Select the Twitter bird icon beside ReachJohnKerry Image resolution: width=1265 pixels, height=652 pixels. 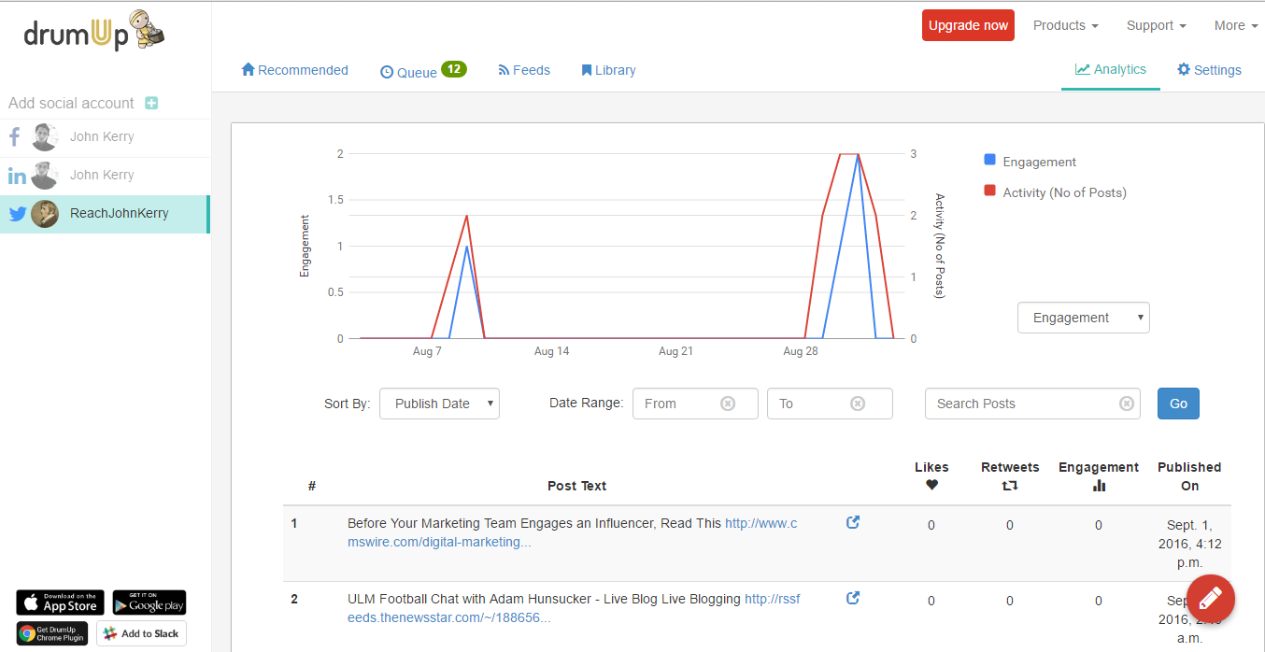(17, 213)
